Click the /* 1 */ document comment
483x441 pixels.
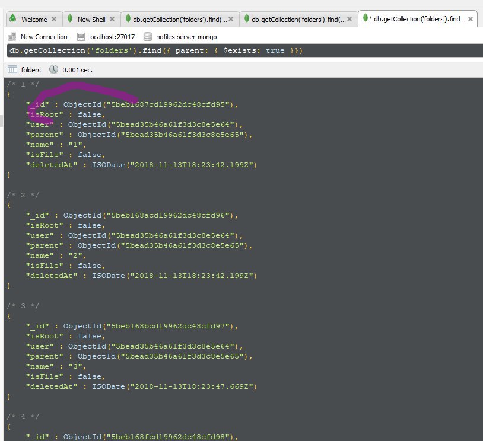pyautogui.click(x=23, y=84)
